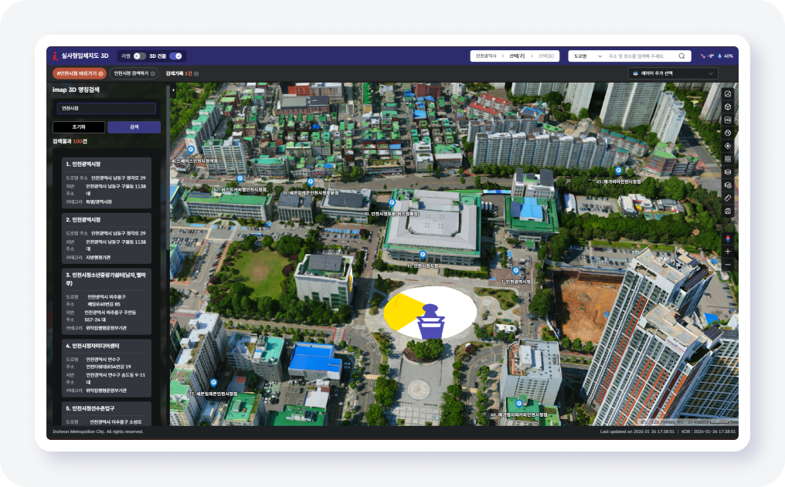Select the ruler measurement tool

(x=728, y=198)
